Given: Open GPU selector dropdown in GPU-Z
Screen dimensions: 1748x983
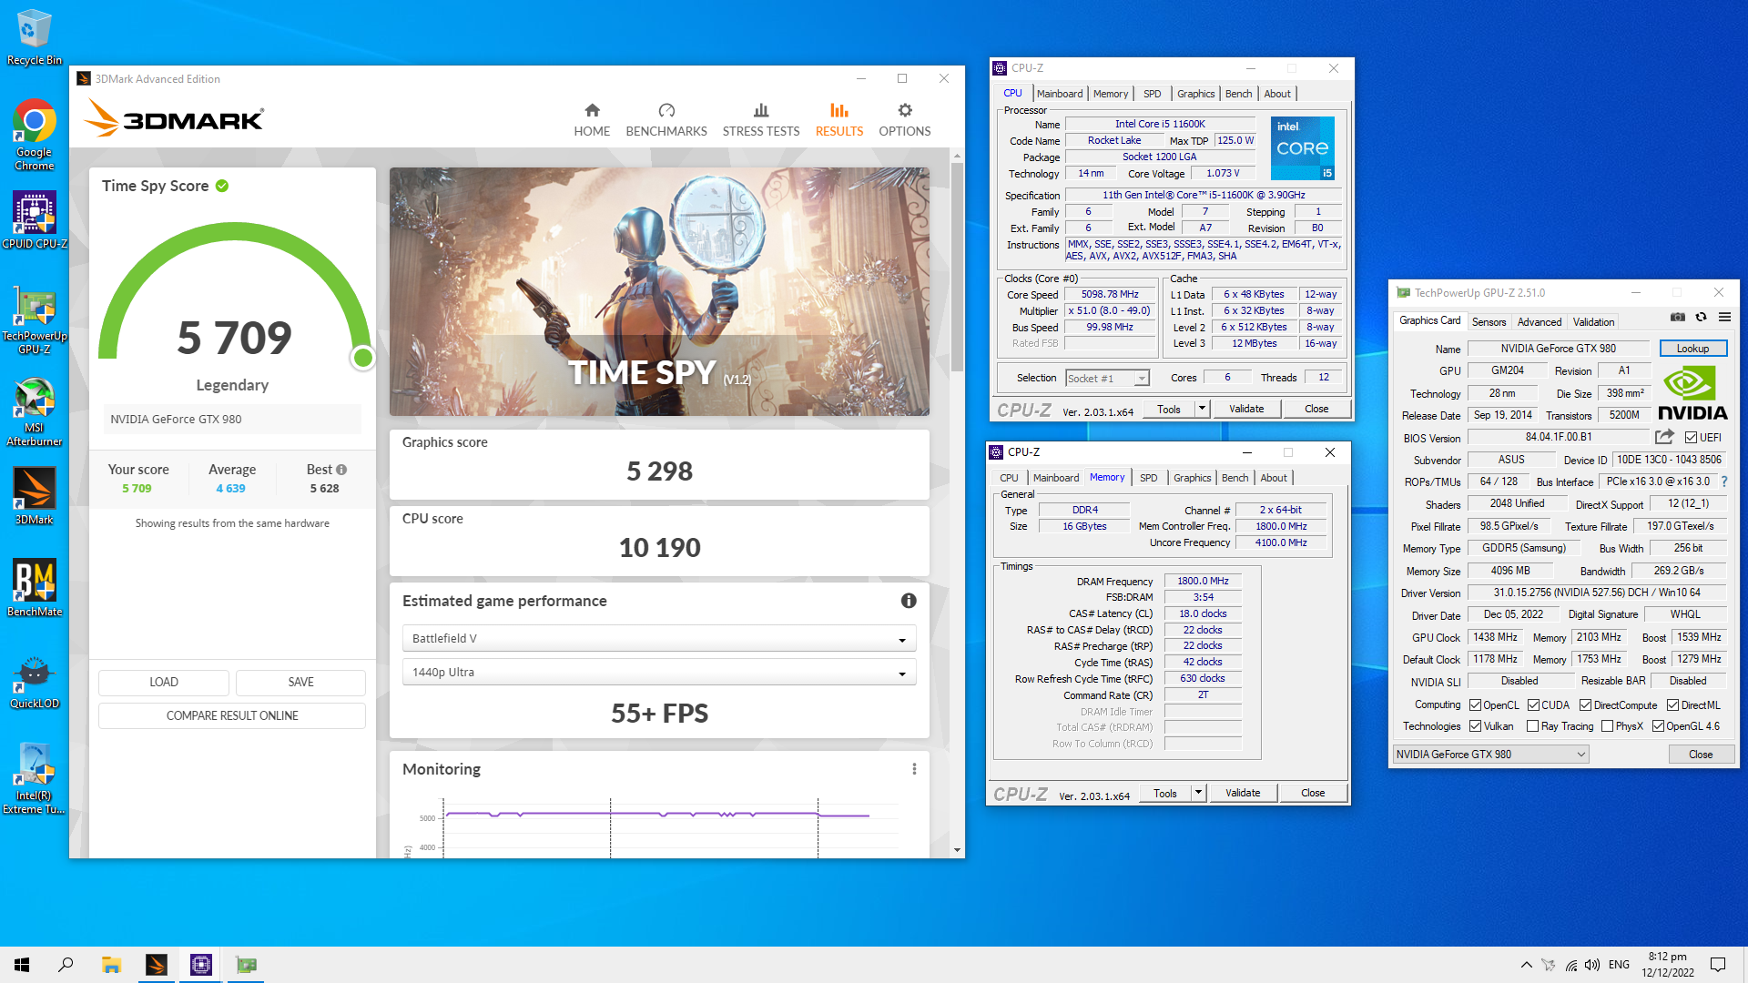Looking at the screenshot, I should (x=1490, y=755).
